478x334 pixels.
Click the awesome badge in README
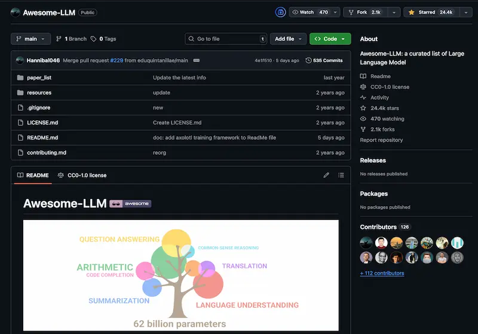[x=130, y=204]
